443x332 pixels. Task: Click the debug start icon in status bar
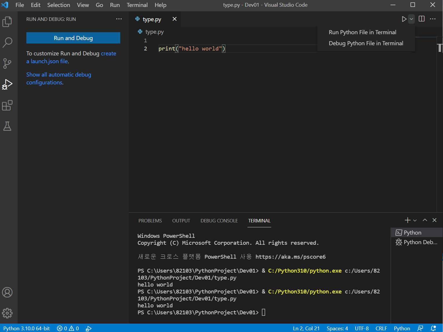[x=89, y=328]
